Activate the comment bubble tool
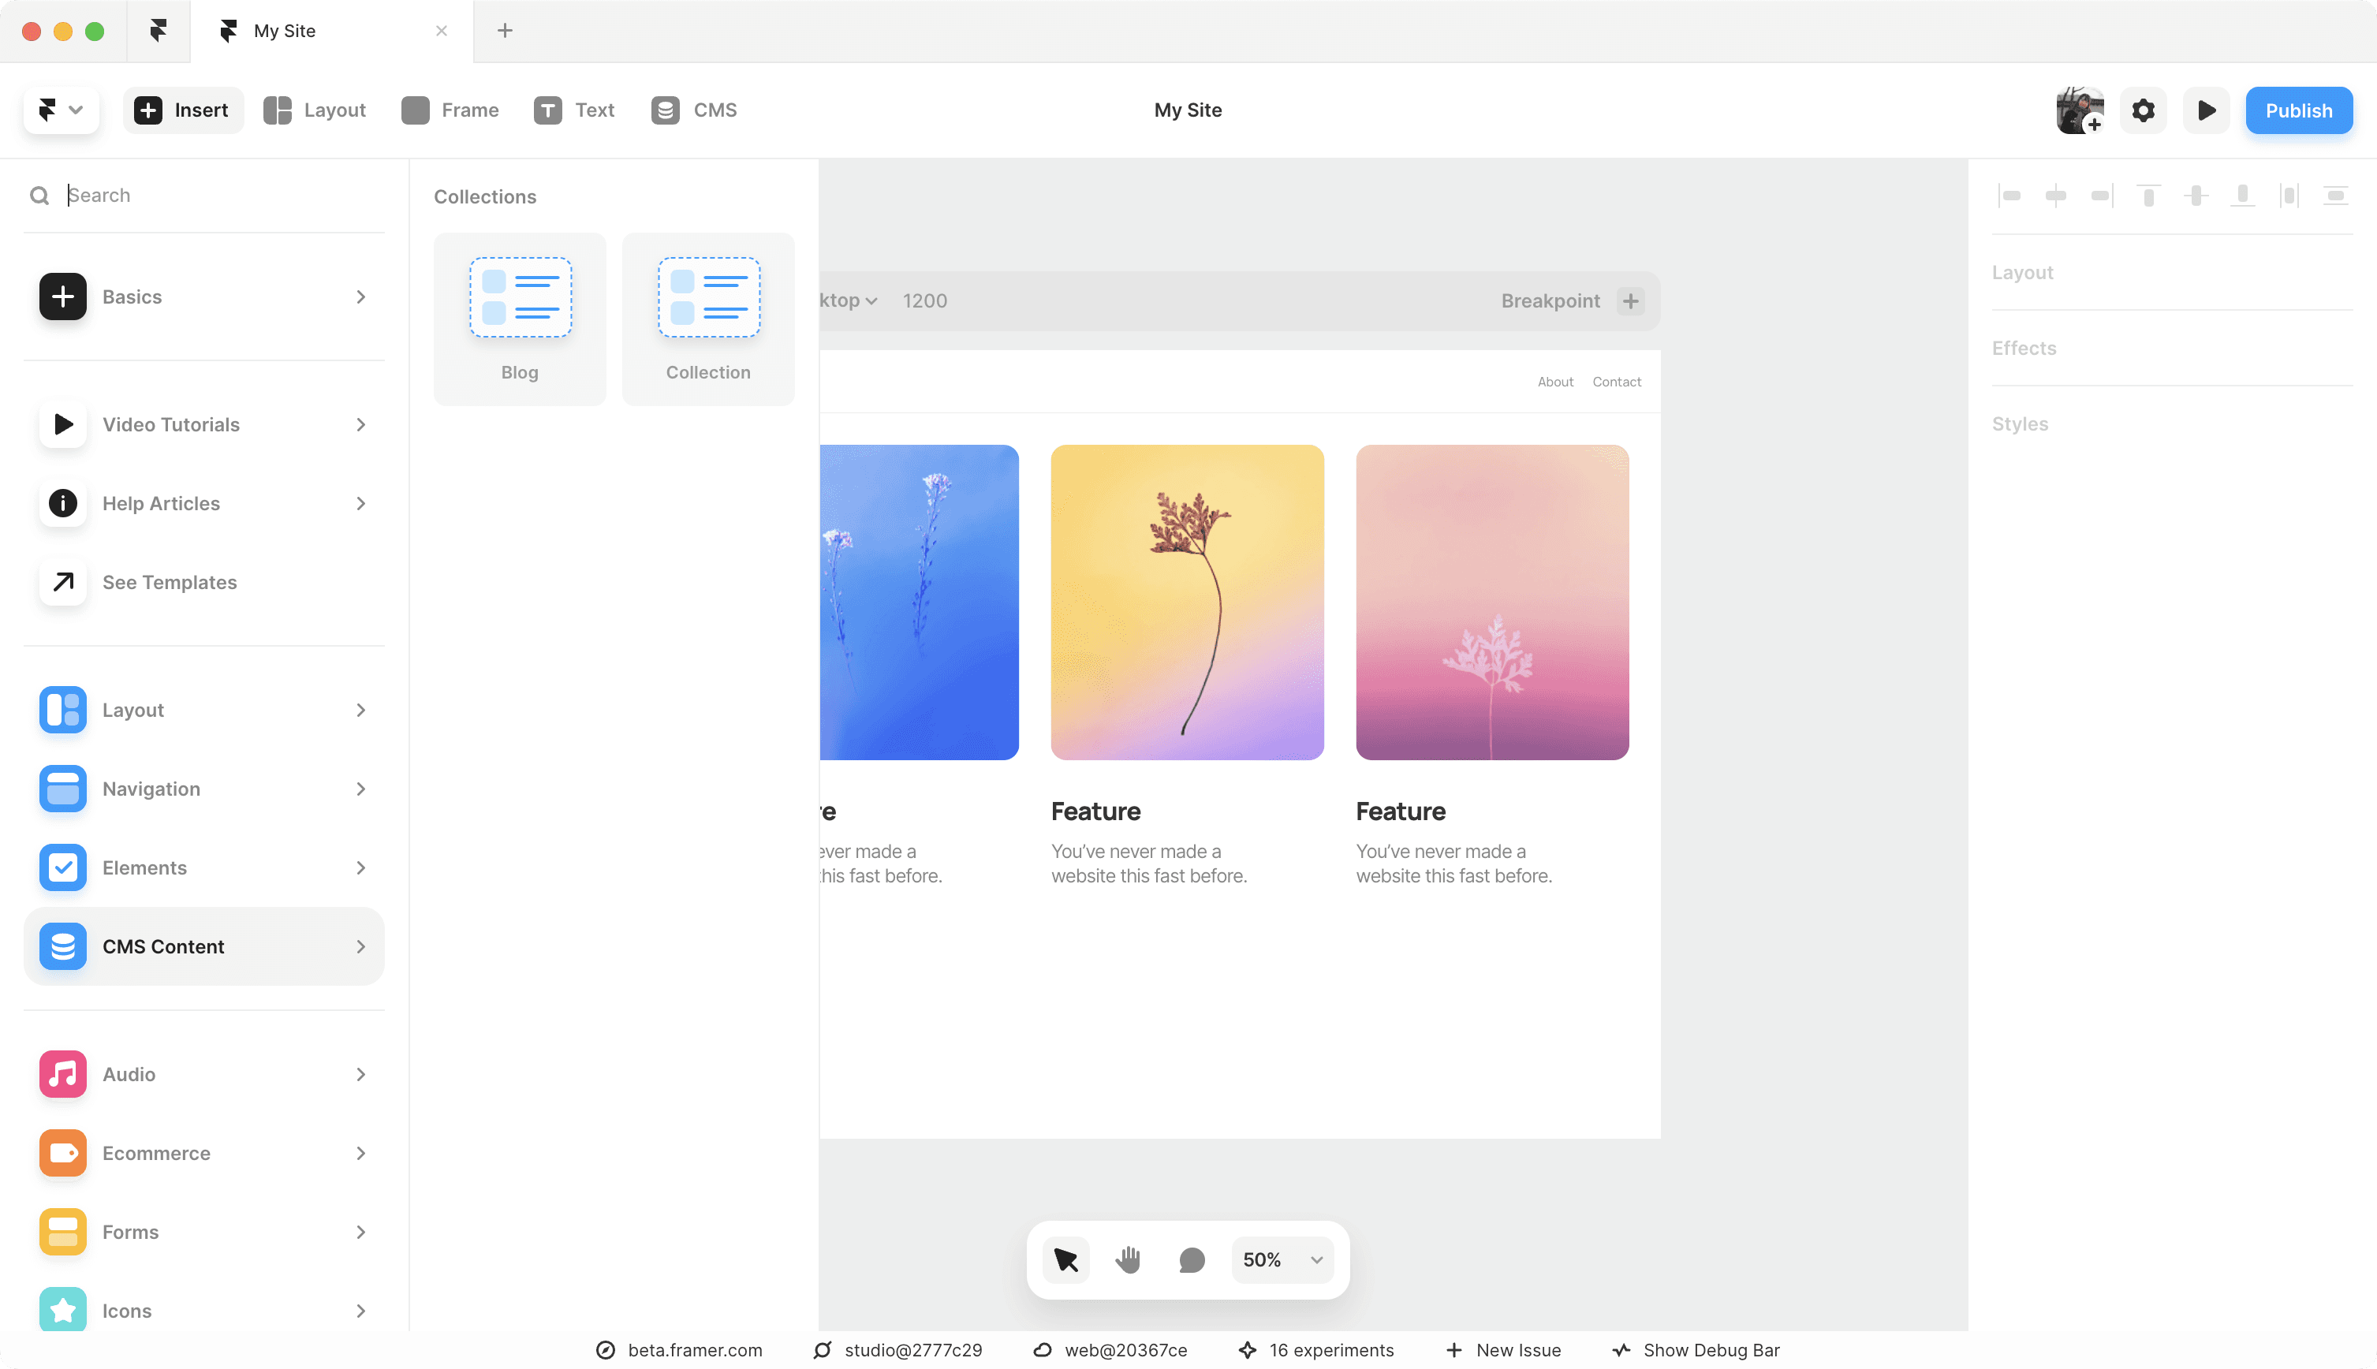Viewport: 2377px width, 1369px height. [x=1192, y=1260]
